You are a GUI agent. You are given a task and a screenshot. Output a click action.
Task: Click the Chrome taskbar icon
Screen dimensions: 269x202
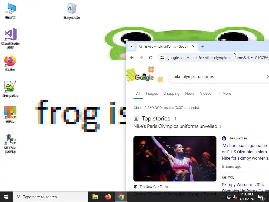tap(121, 197)
